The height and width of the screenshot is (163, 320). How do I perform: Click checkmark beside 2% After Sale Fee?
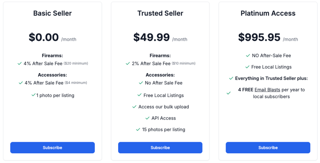point(128,63)
